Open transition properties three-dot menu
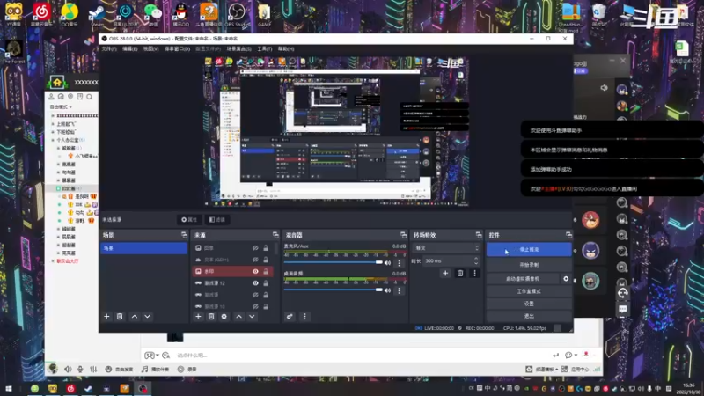The width and height of the screenshot is (704, 396). pyautogui.click(x=474, y=273)
